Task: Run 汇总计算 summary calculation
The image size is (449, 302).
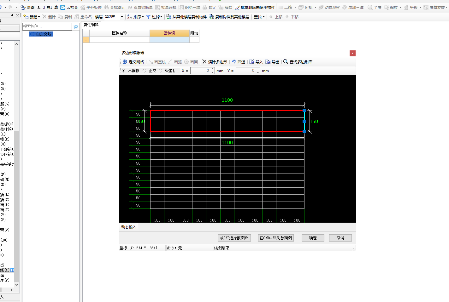Action: click(x=48, y=7)
